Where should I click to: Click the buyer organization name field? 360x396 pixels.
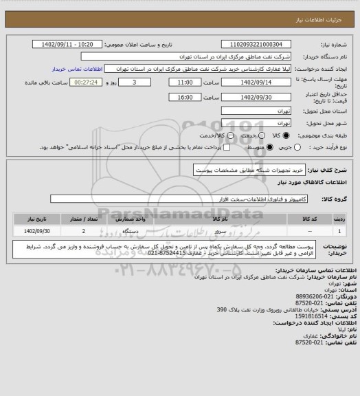point(185,56)
